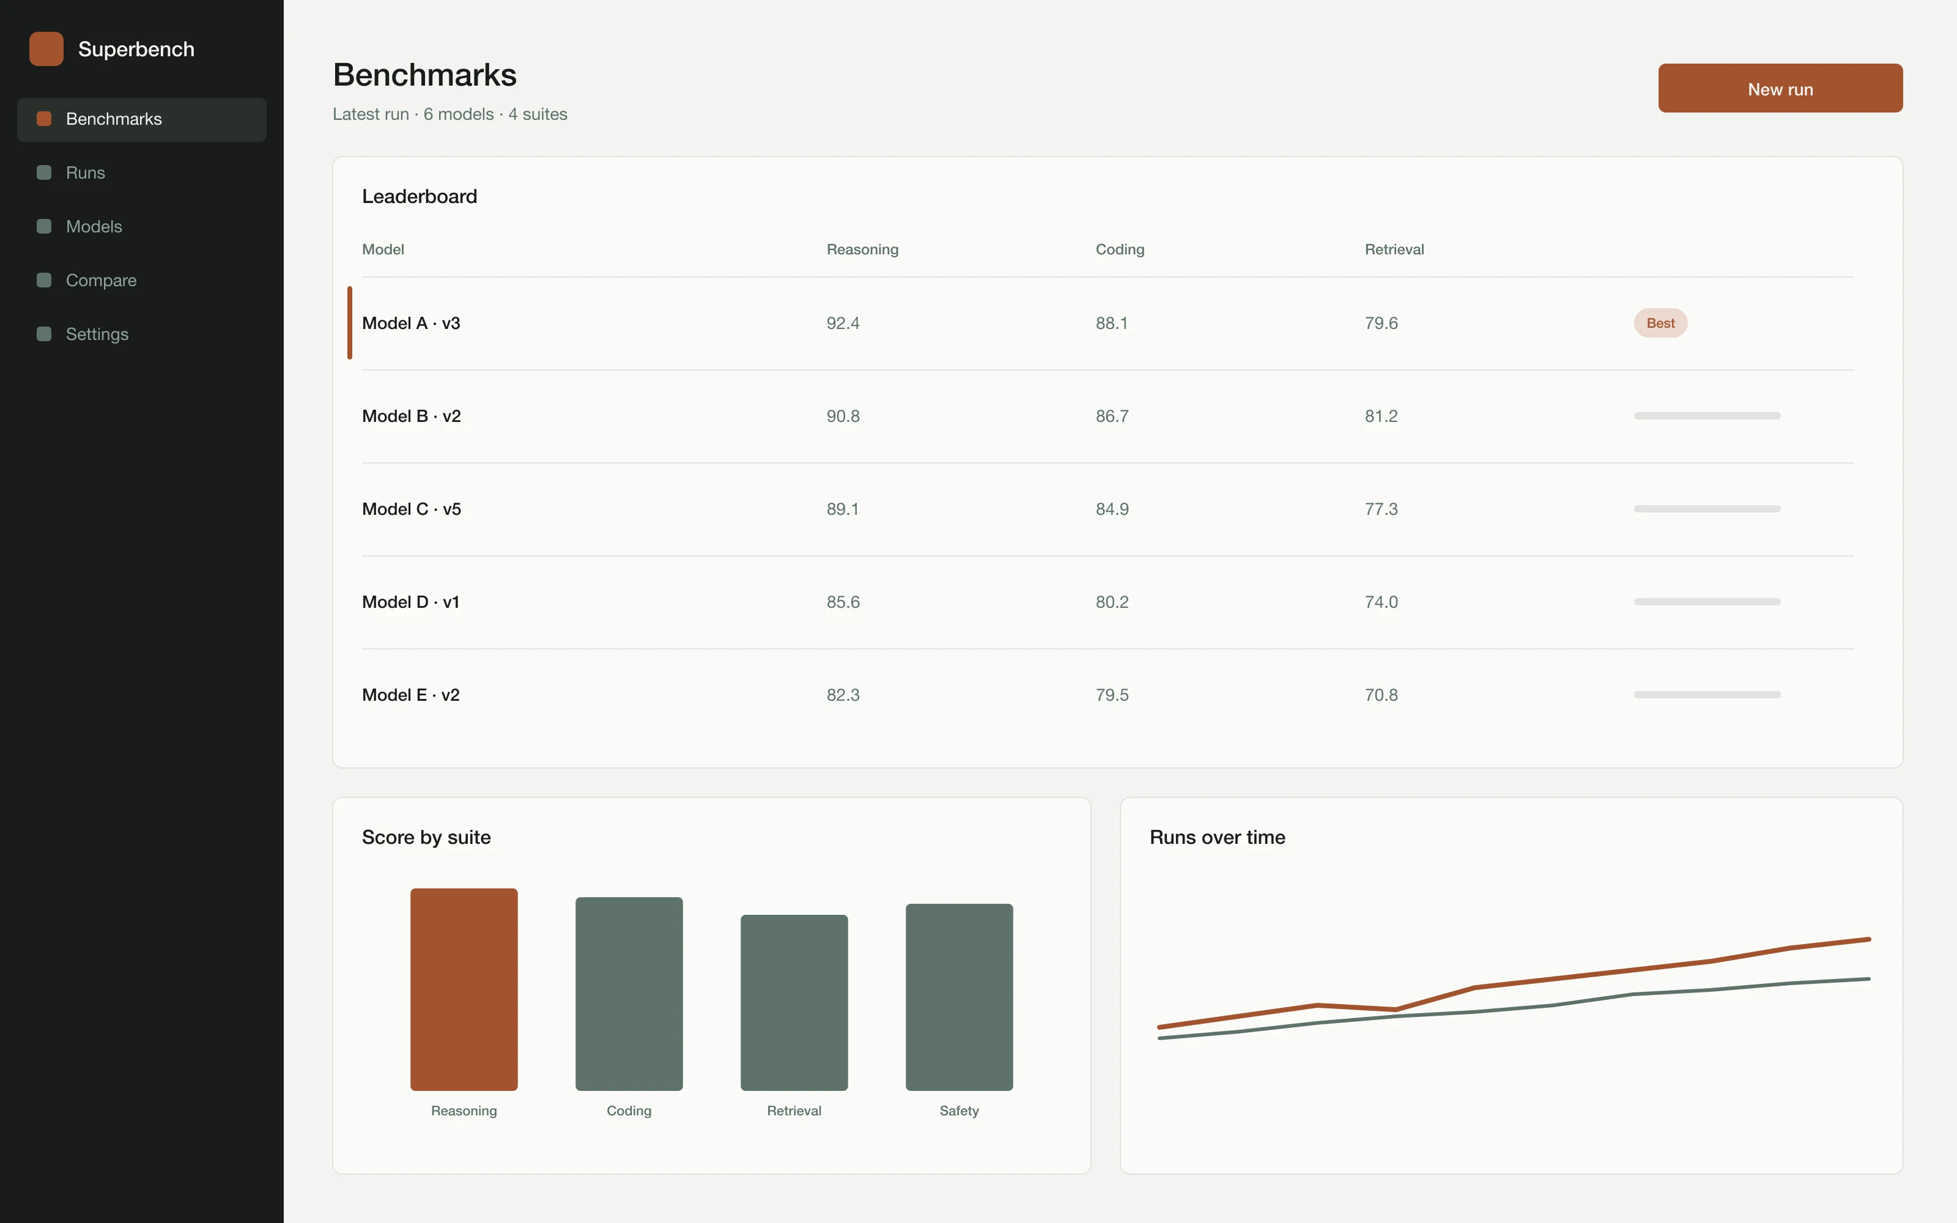Click Model A coding score 88.1

point(1111,323)
